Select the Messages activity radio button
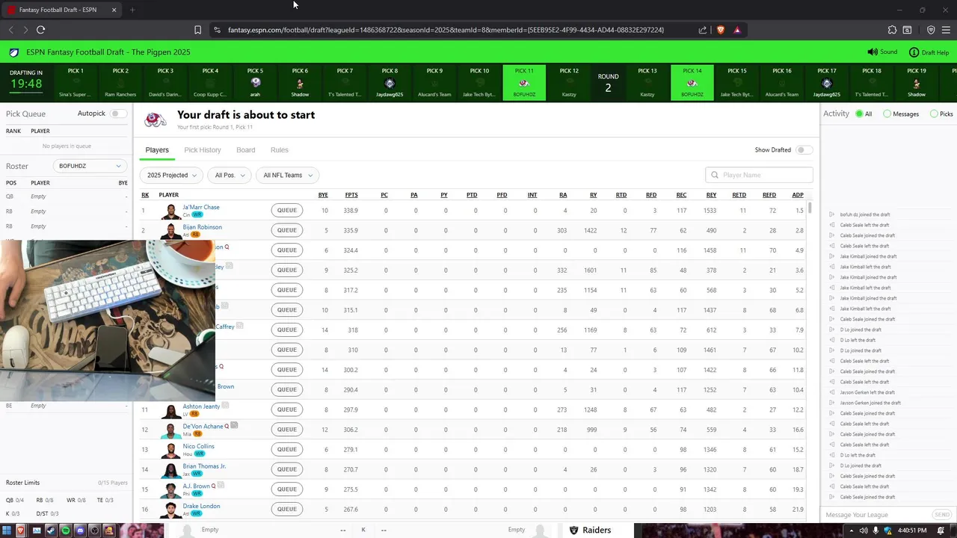The width and height of the screenshot is (957, 538). [x=887, y=114]
